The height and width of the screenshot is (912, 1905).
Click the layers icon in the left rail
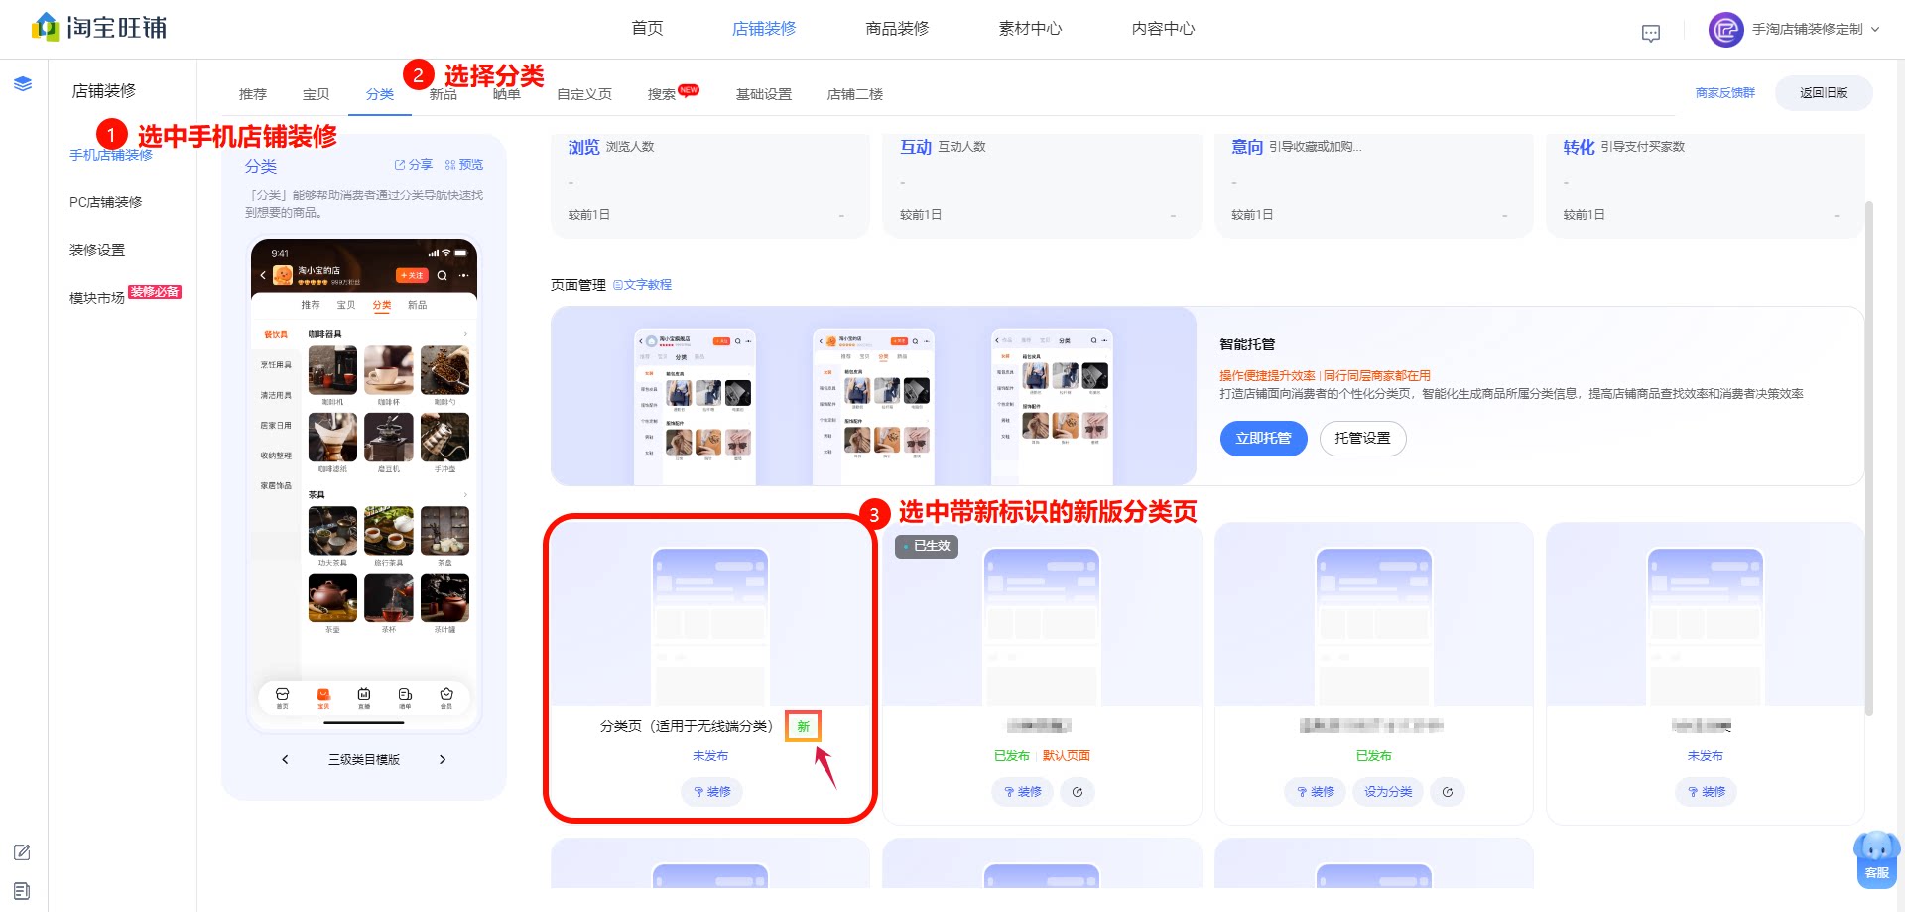(23, 84)
